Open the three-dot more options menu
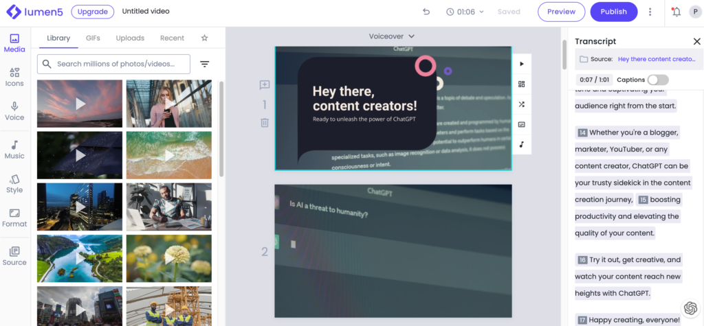704x326 pixels. pos(650,12)
